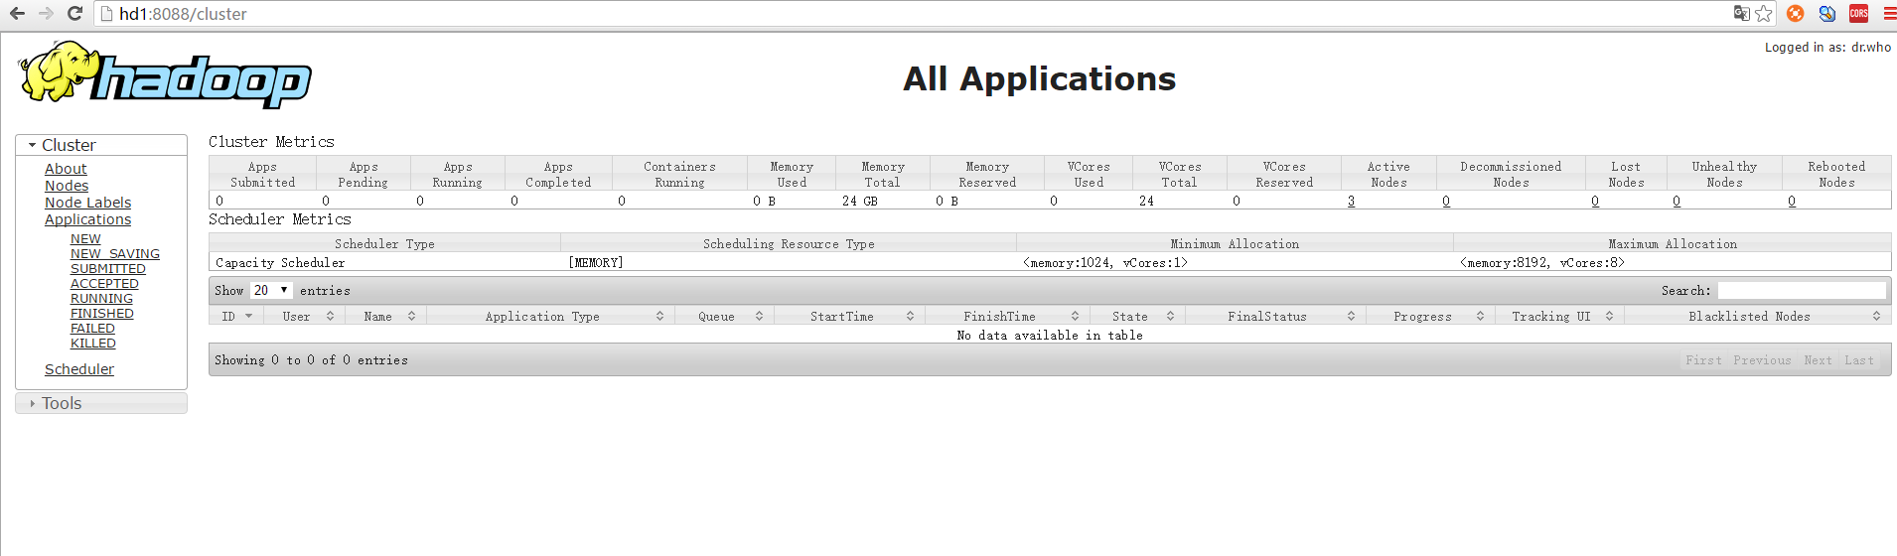The image size is (1897, 556).
Task: Click the Active Nodes count 3
Action: [1351, 201]
